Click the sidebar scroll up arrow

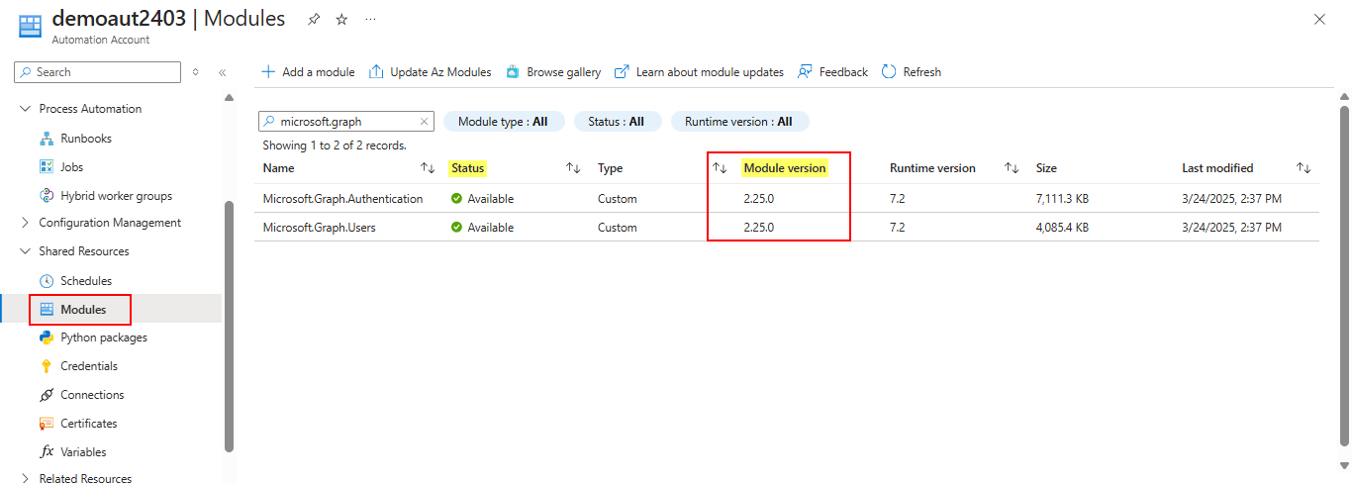pyautogui.click(x=230, y=97)
